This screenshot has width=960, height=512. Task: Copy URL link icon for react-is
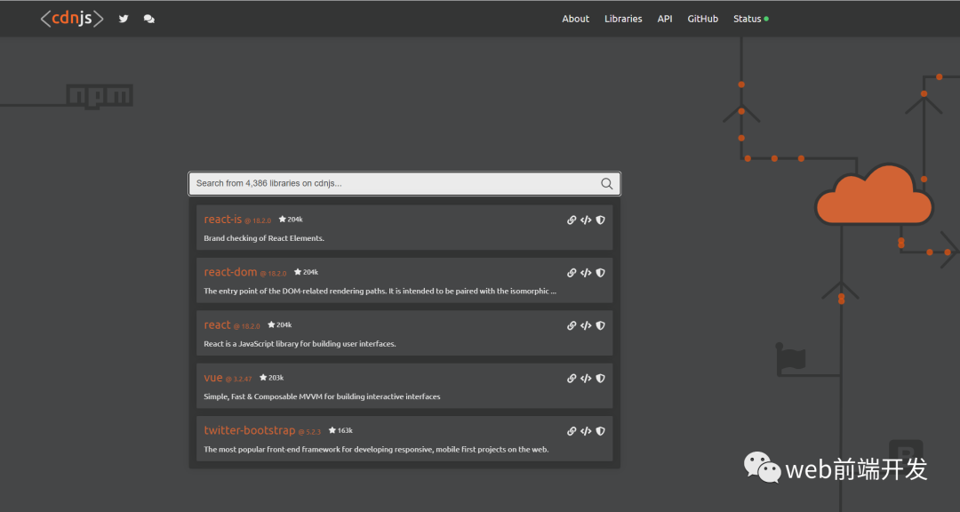572,220
